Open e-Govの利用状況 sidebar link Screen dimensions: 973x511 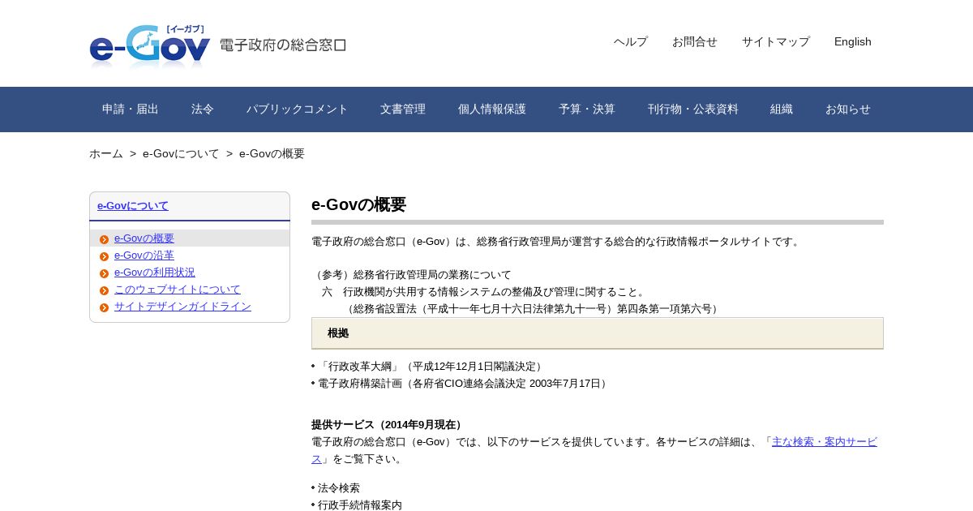tap(155, 273)
